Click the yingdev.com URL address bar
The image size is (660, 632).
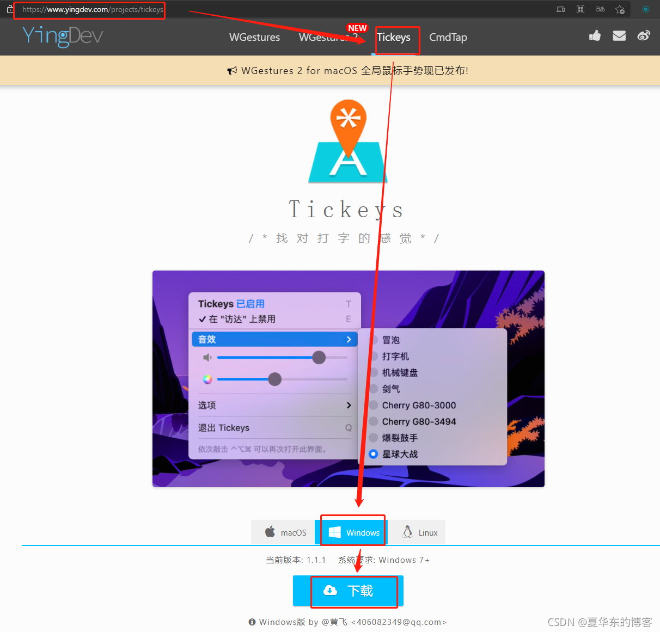[x=93, y=9]
